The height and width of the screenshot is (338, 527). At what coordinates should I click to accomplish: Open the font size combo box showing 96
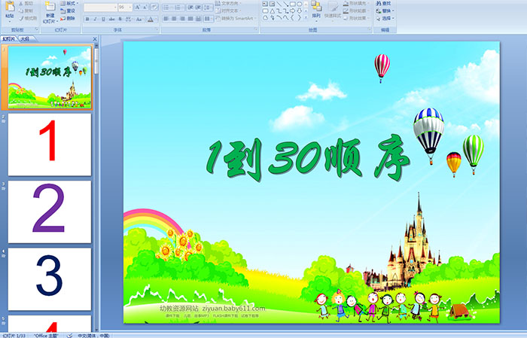(125, 8)
